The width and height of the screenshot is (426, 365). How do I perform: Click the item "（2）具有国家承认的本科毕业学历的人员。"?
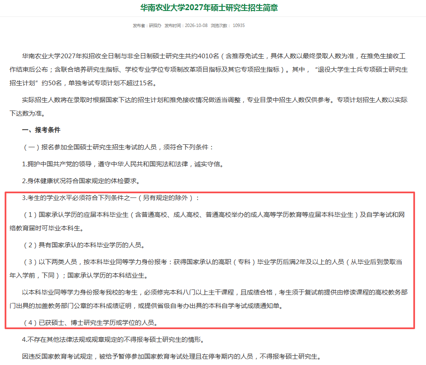[85, 245]
